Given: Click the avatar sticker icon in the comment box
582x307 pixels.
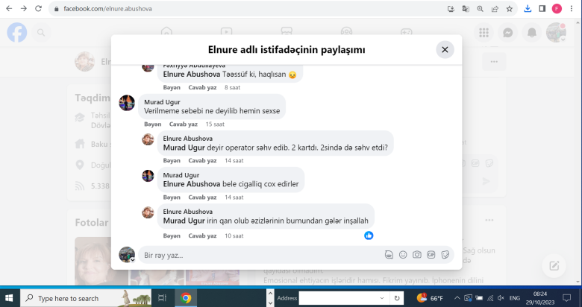Looking at the screenshot, I should pos(389,255).
